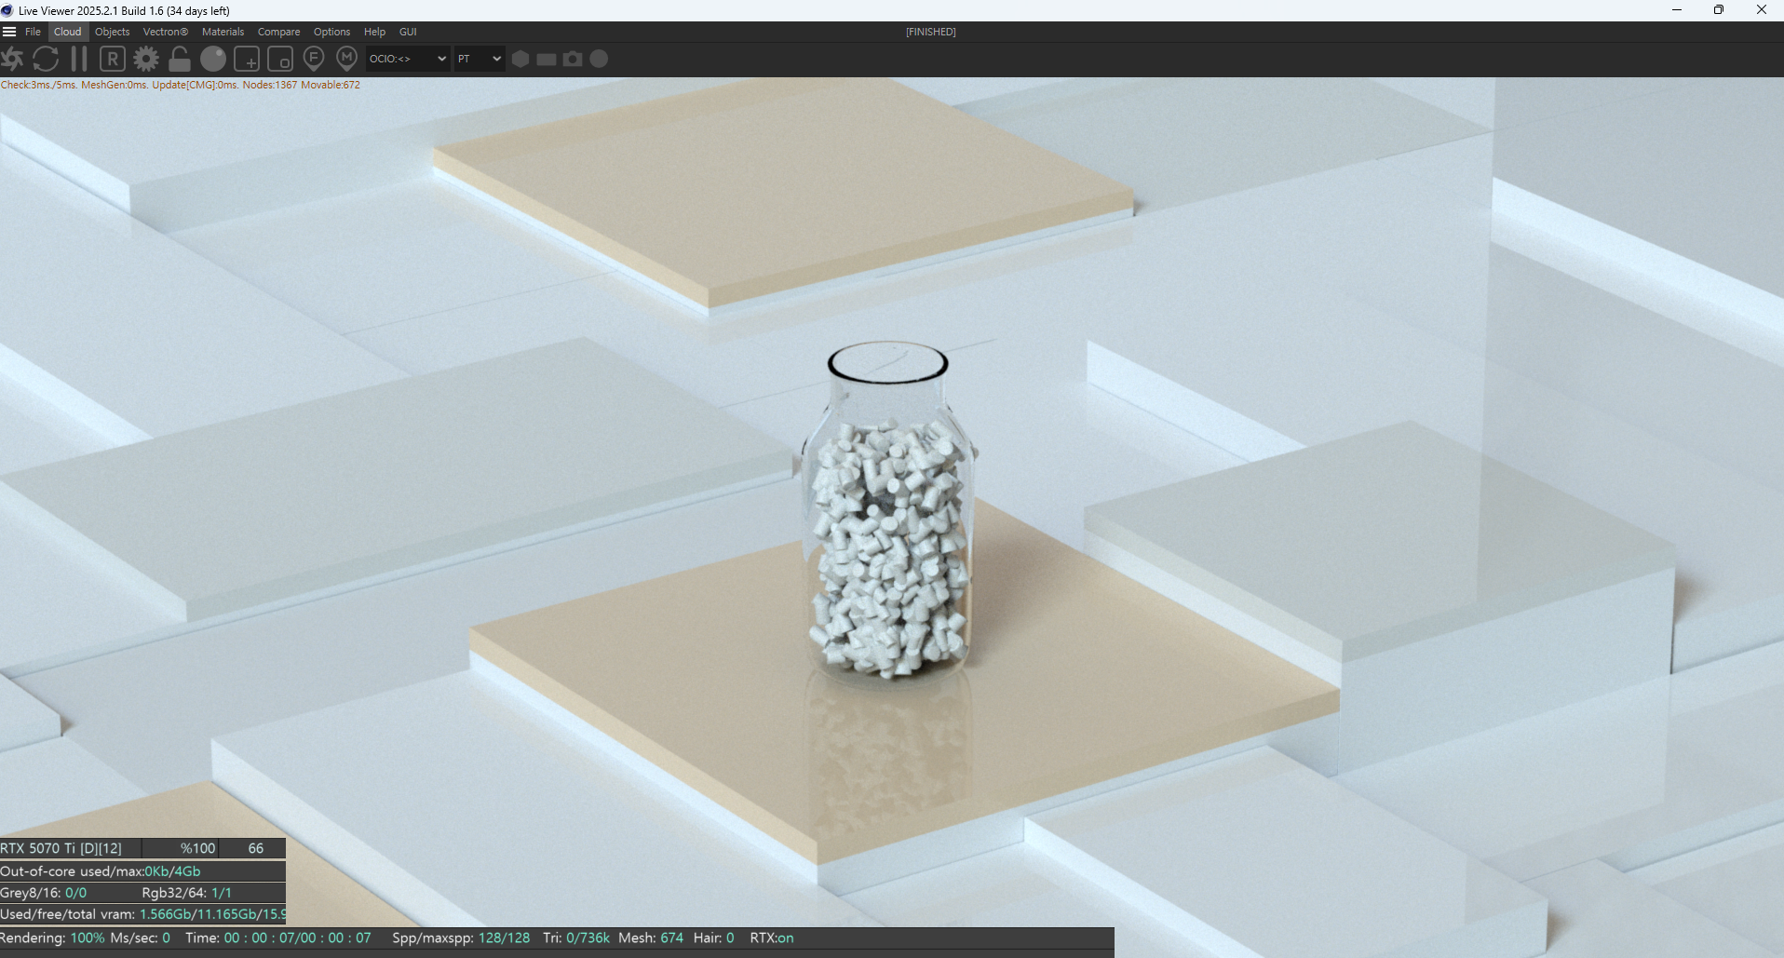Click the Rgb32/64 value
This screenshot has height=958, width=1784.
[x=222, y=893]
